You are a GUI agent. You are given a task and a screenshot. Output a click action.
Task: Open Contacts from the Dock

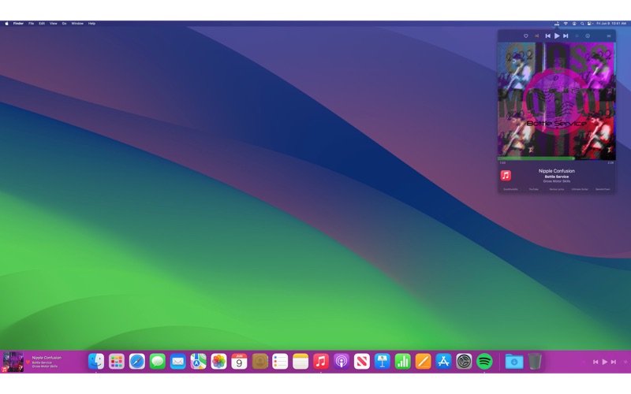259,361
